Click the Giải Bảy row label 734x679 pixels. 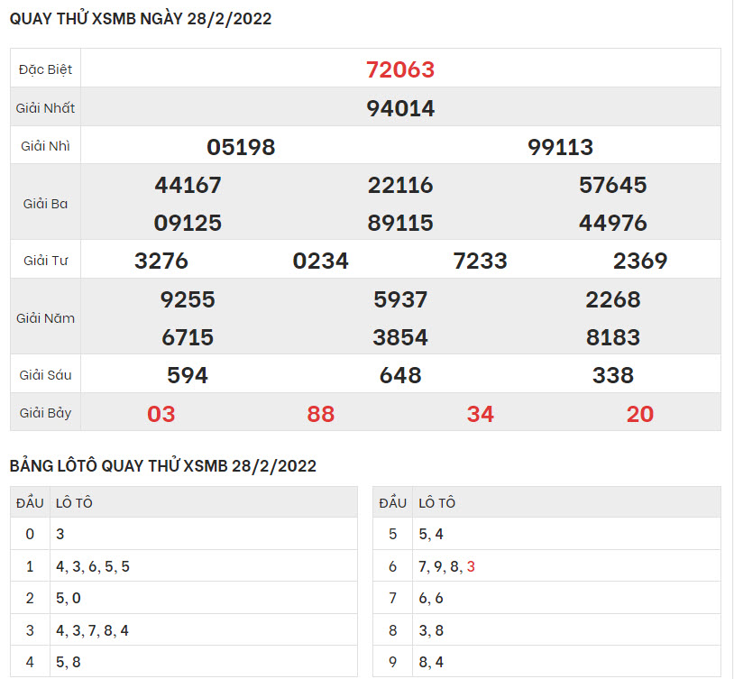click(x=45, y=413)
